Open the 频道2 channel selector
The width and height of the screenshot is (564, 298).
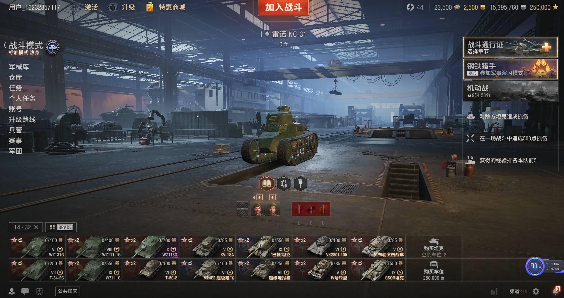(518, 291)
